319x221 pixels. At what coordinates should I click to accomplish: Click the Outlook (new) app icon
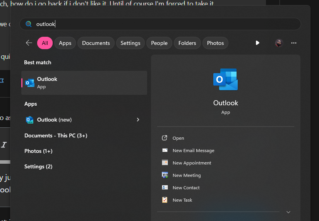pyautogui.click(x=30, y=120)
